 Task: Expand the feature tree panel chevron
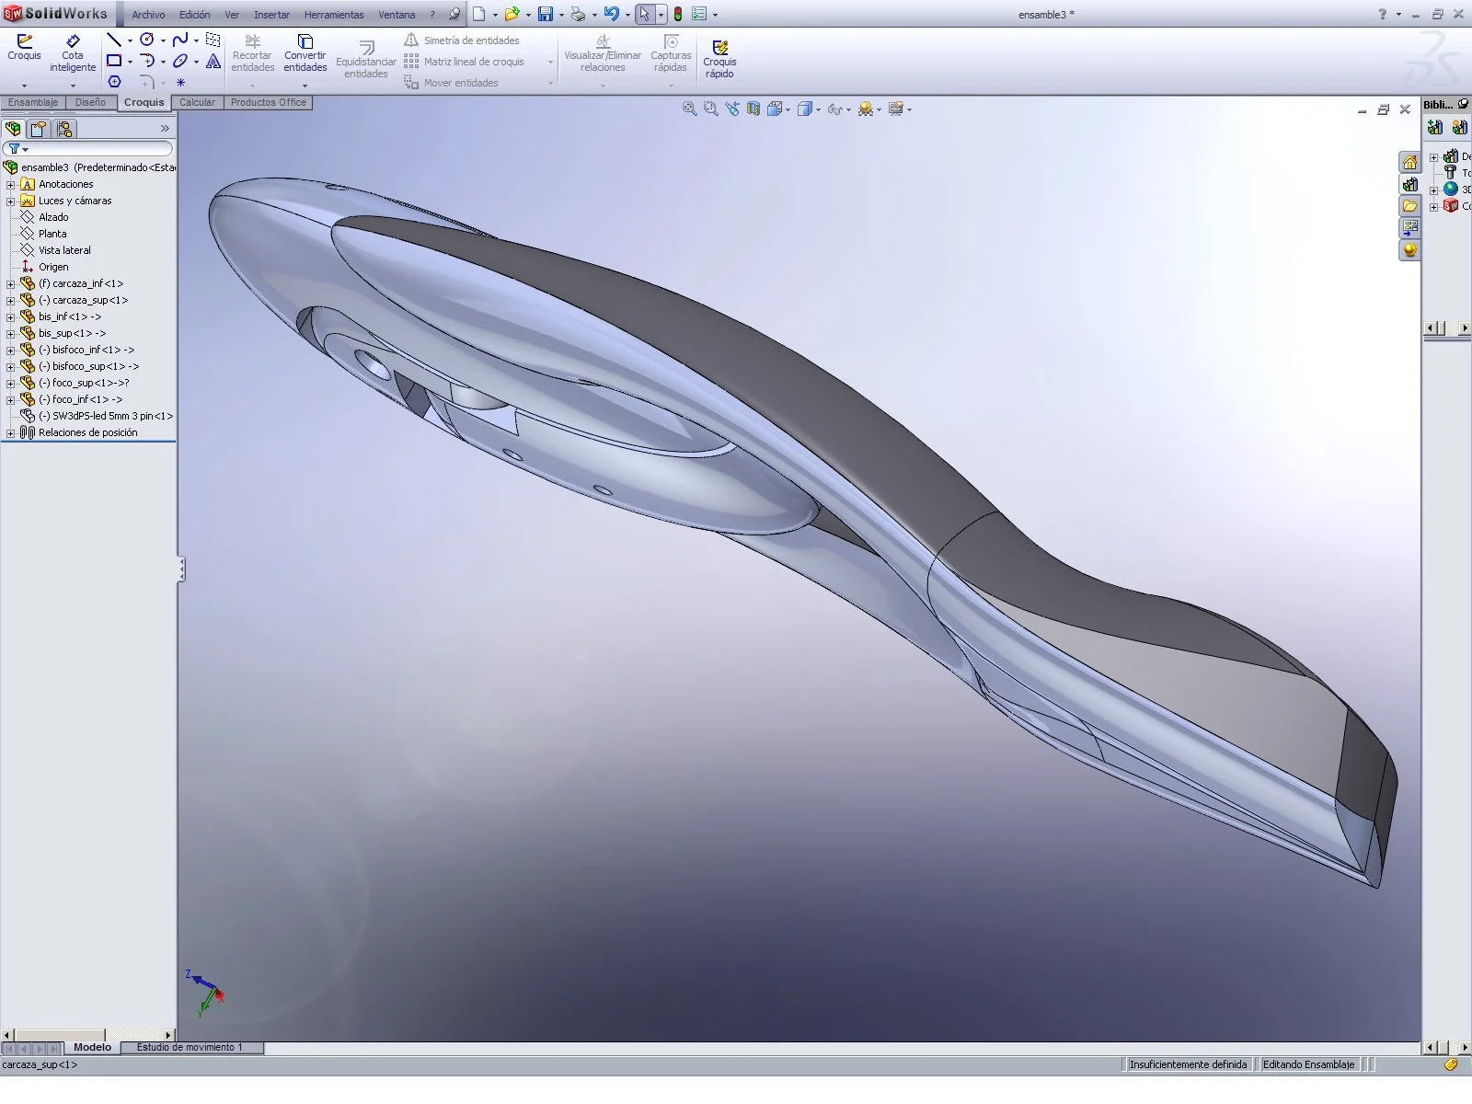point(165,129)
